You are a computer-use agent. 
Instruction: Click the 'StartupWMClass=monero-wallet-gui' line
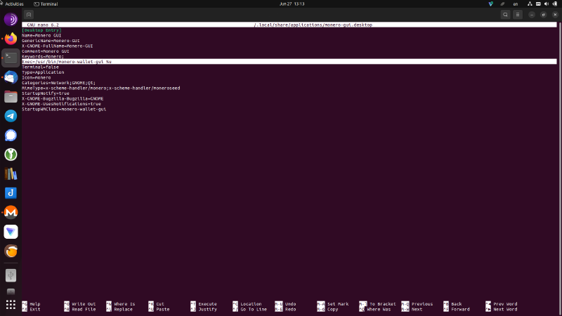[64, 110]
